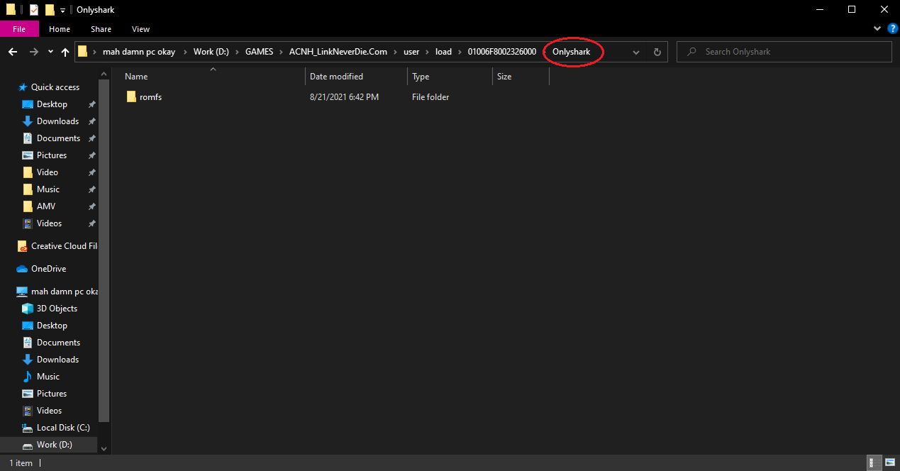The height and width of the screenshot is (471, 900).
Task: Open Creative Cloud Files in sidebar
Action: tap(64, 246)
